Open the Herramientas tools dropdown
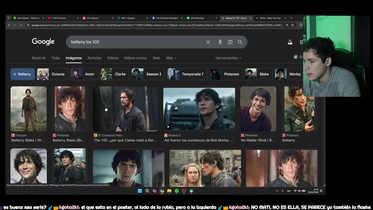373x210 pixels. click(x=228, y=58)
